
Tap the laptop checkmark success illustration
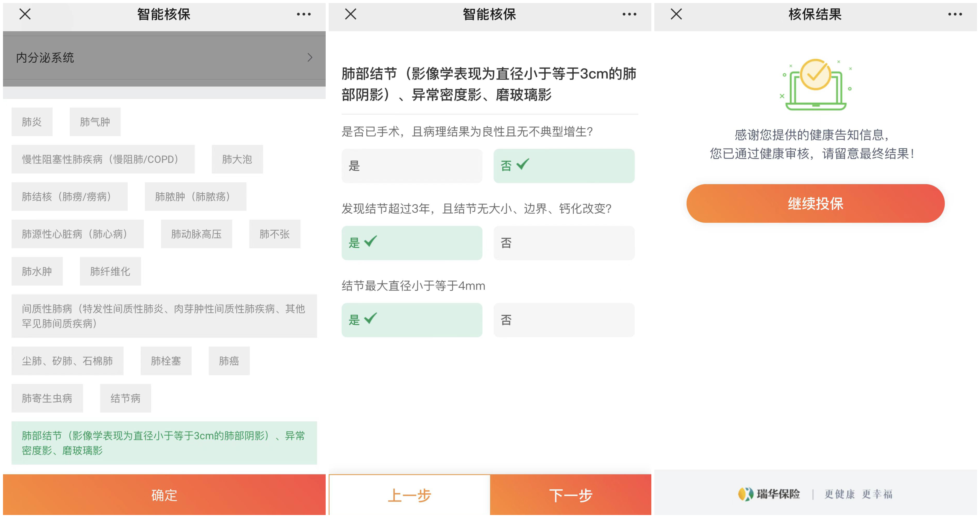tap(816, 84)
